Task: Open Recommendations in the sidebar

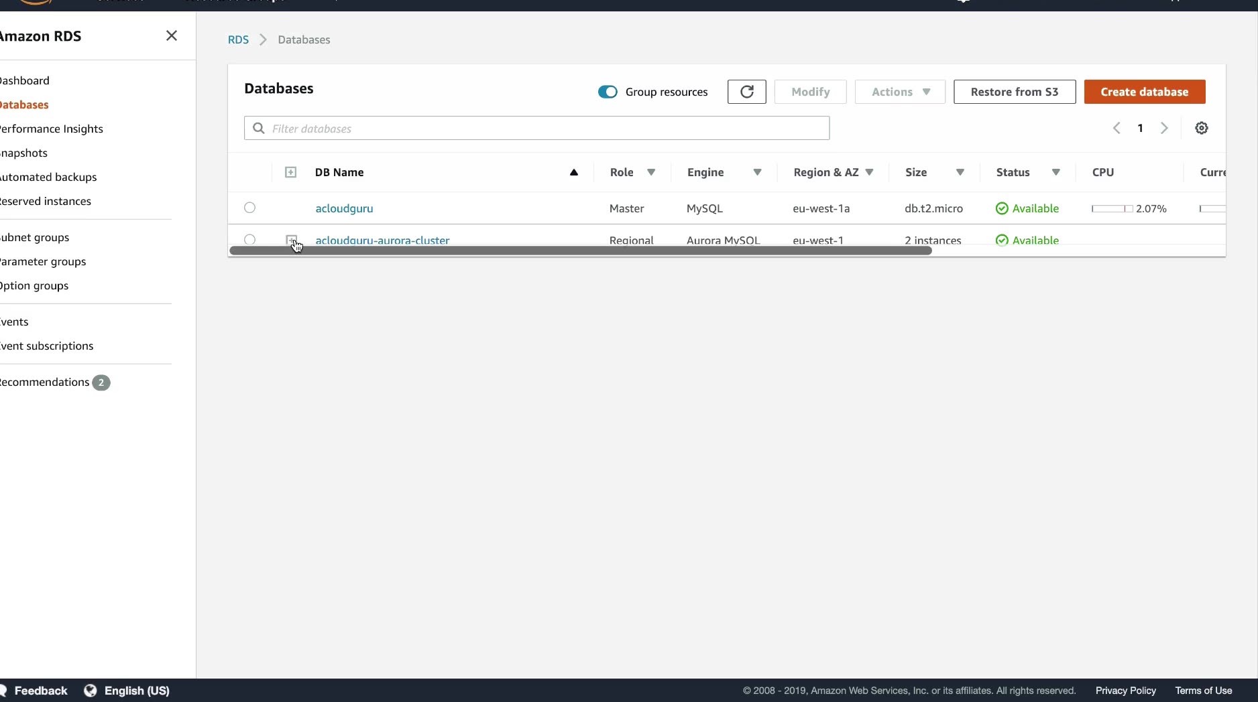Action: point(44,382)
